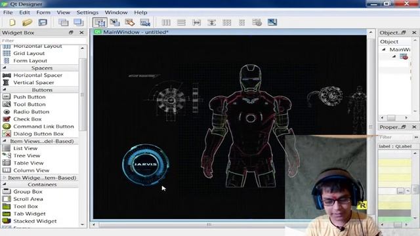Collapse MainWindow node in Object Inspector
Viewport: 420px width, 236px height.
(383, 50)
